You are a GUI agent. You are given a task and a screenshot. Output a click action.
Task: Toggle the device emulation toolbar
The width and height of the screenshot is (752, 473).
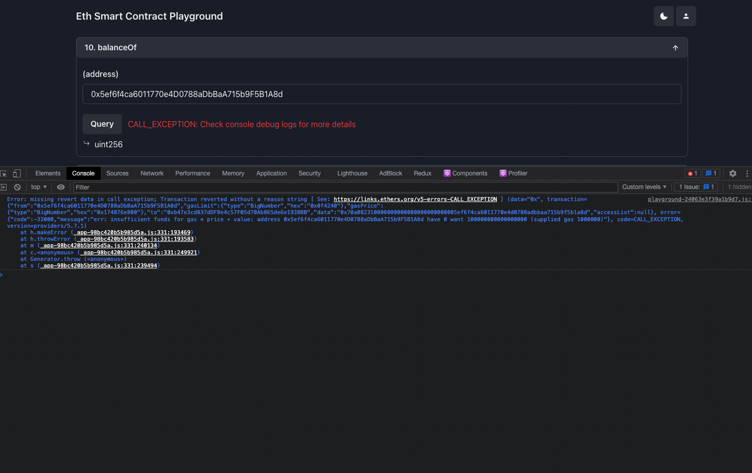(17, 173)
